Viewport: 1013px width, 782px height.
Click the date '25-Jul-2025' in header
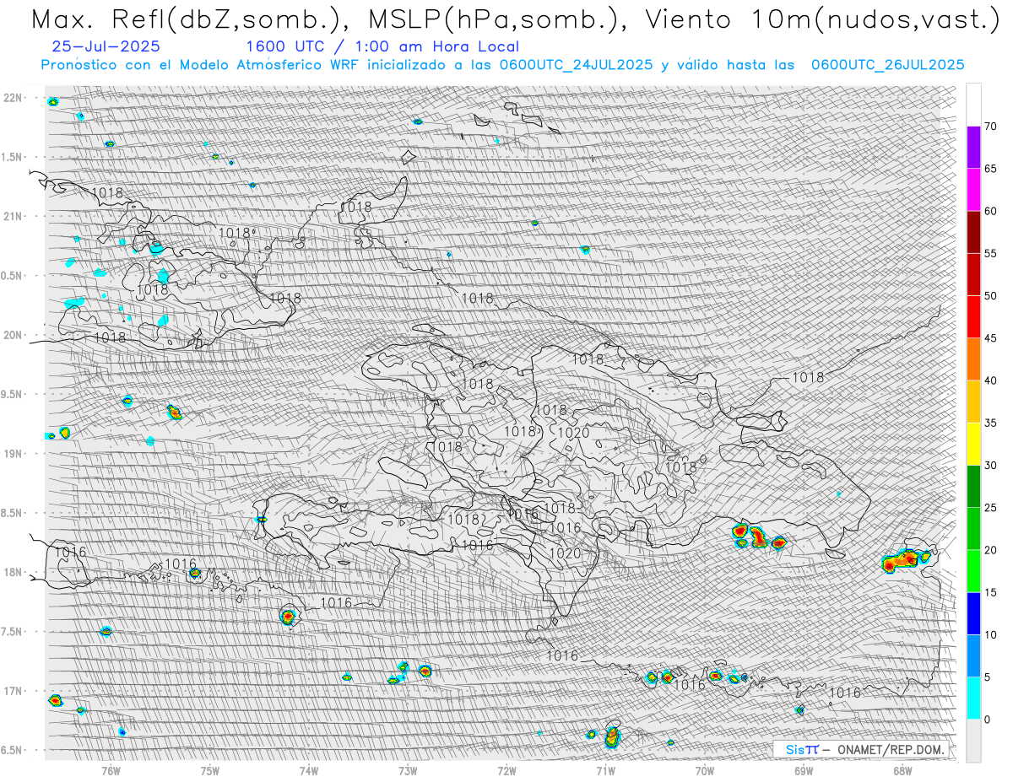tap(106, 46)
